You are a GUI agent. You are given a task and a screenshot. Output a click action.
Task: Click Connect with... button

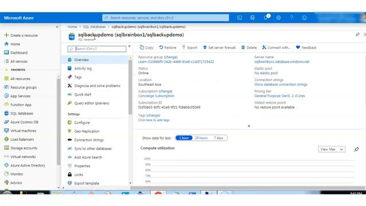(x=276, y=47)
